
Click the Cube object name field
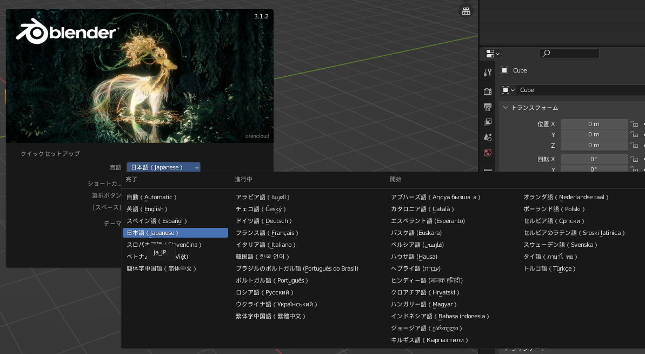[x=581, y=90]
